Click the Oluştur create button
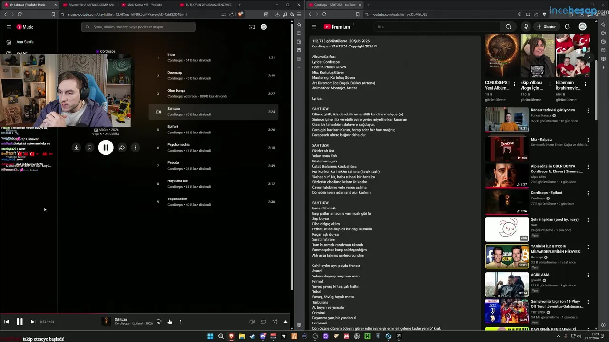This screenshot has width=609, height=342. [x=546, y=27]
